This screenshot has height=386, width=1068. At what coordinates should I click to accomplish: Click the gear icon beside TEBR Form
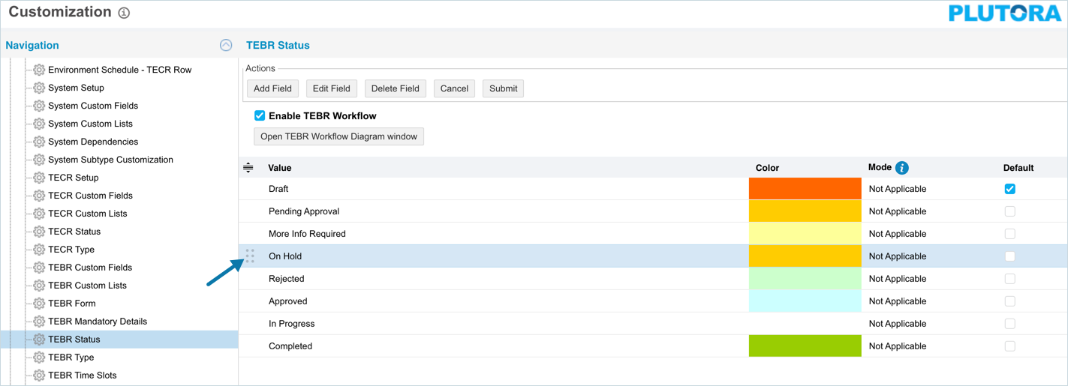(x=39, y=304)
